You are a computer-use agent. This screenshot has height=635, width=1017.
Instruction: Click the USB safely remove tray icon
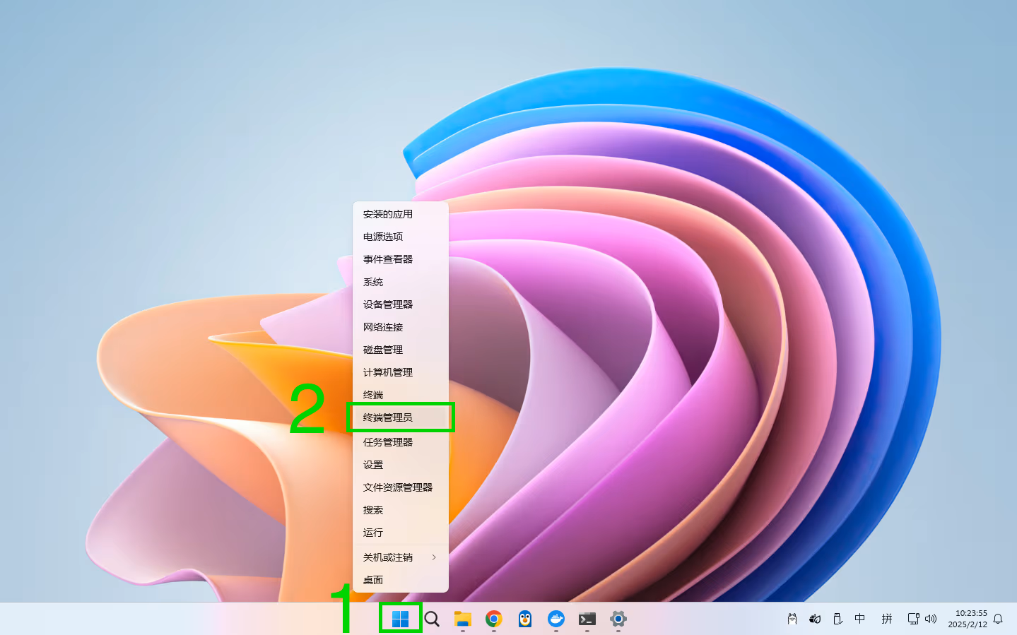pos(837,619)
